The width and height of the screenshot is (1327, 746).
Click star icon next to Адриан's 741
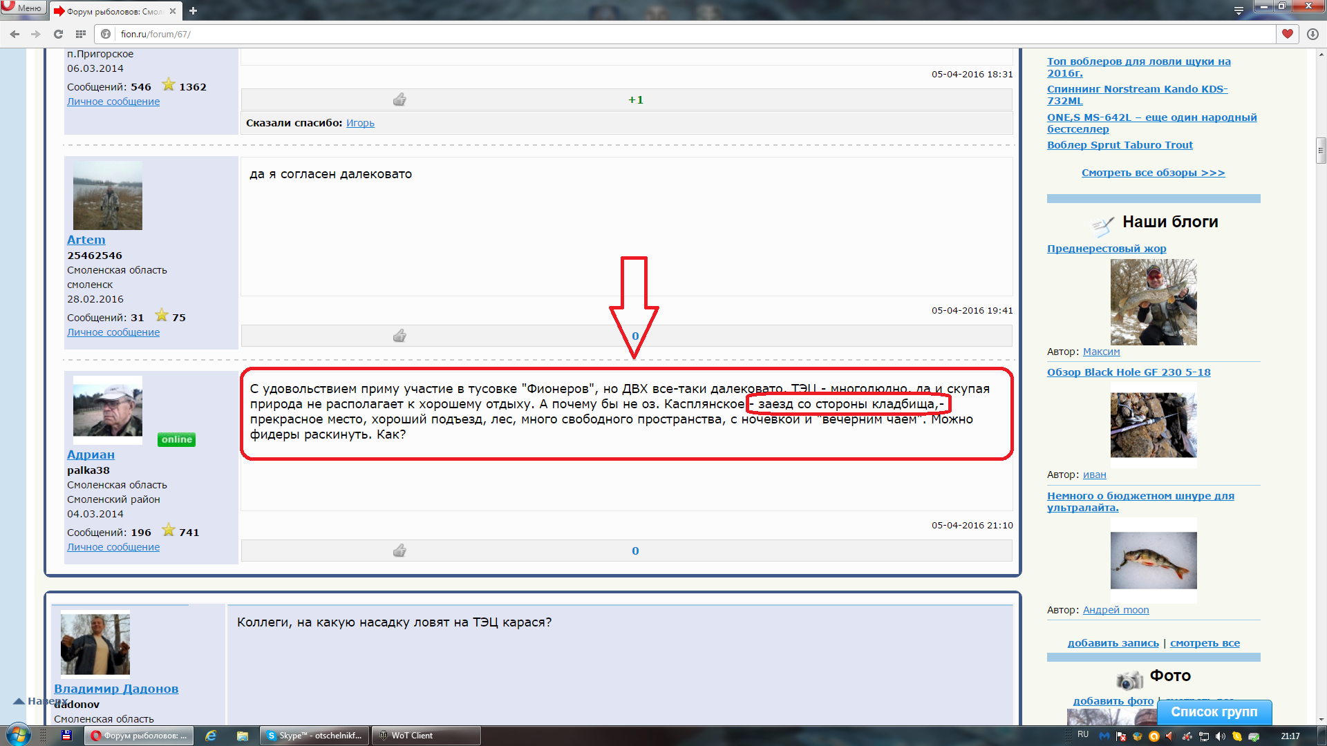(168, 530)
